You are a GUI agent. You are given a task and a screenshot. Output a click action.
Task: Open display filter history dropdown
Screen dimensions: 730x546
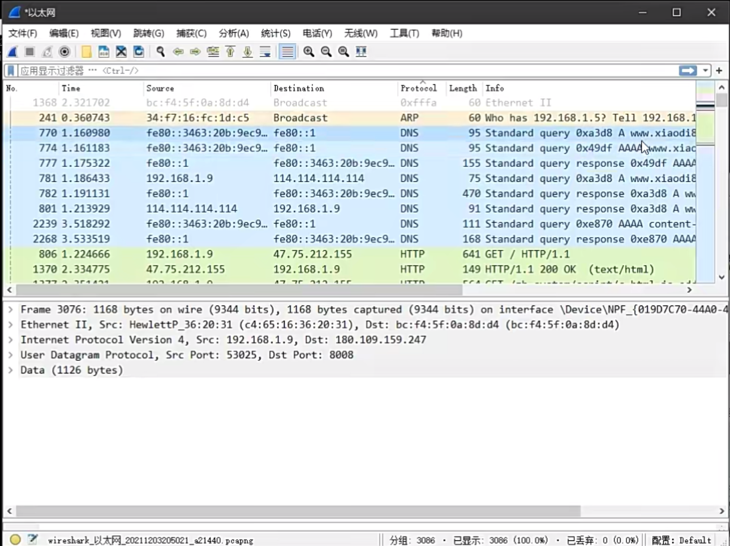tap(706, 71)
